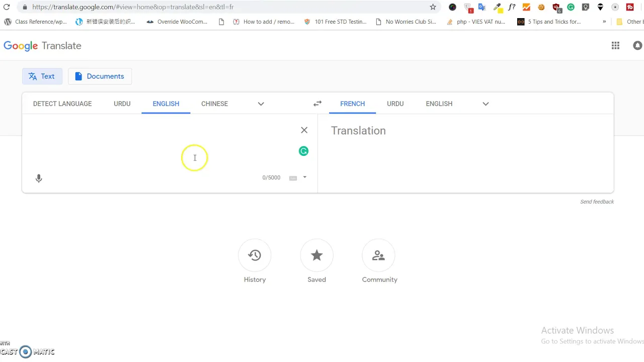
Task: Select Chinese as source language
Action: (214, 104)
